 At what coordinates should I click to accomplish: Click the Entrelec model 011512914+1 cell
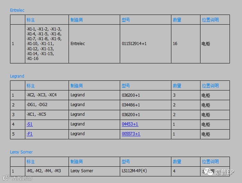pos(145,44)
